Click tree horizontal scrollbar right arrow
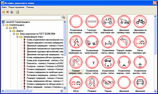 [62, 91]
